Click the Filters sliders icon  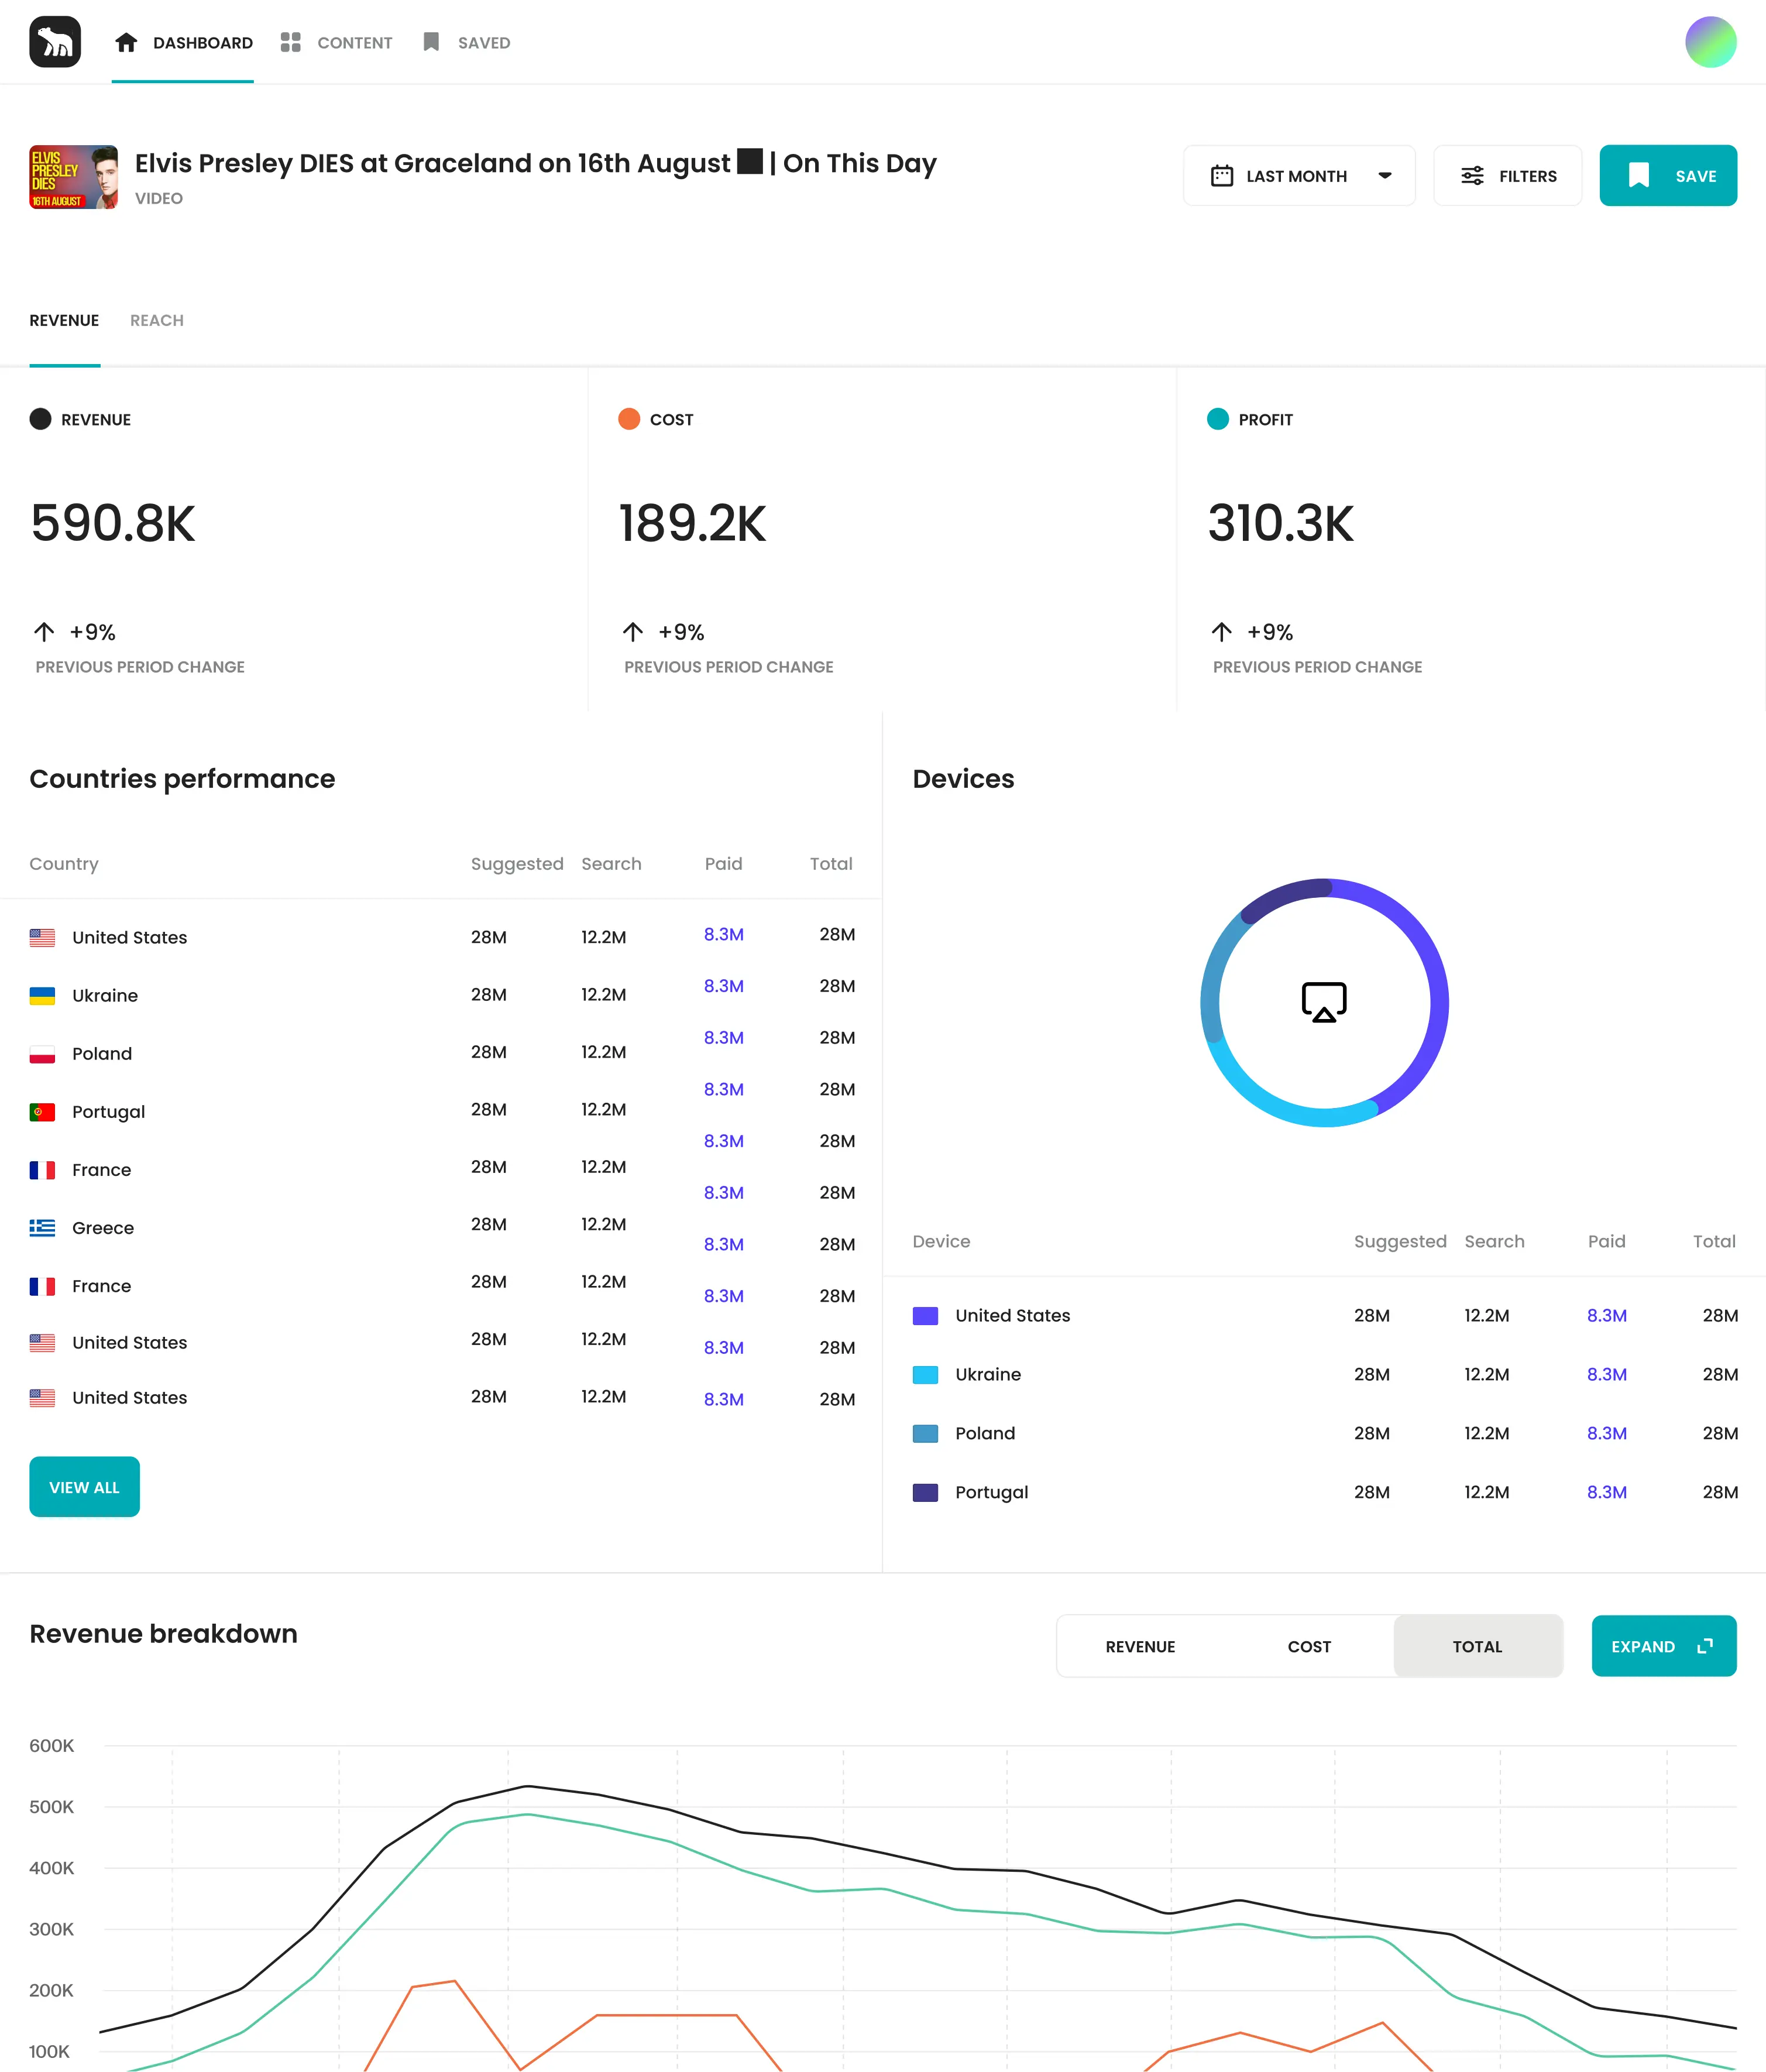coord(1472,176)
